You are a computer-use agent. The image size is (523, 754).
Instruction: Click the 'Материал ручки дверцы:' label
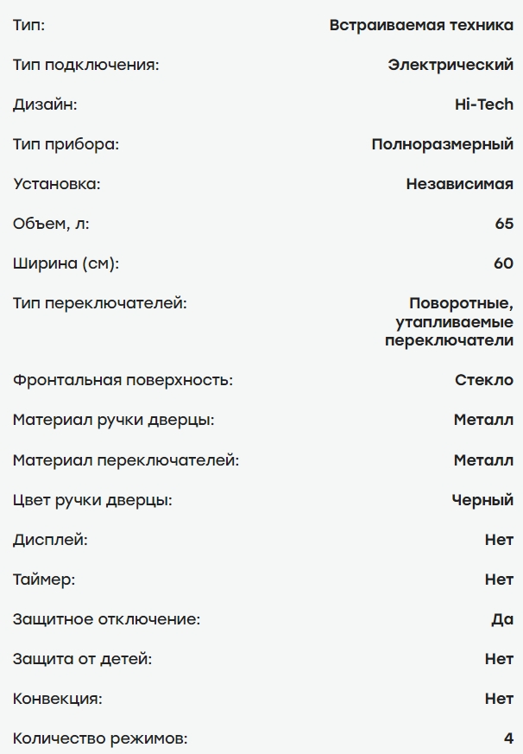pos(113,421)
